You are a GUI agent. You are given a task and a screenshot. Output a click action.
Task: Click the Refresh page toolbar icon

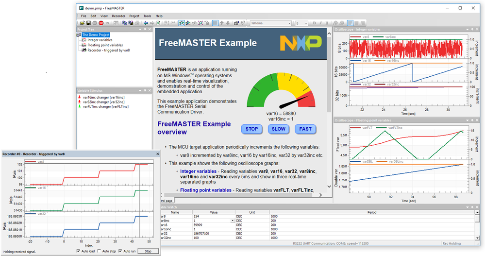158,23
